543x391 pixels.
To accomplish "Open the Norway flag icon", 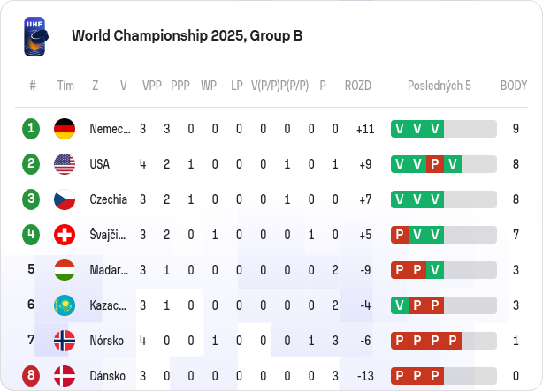I will [65, 341].
